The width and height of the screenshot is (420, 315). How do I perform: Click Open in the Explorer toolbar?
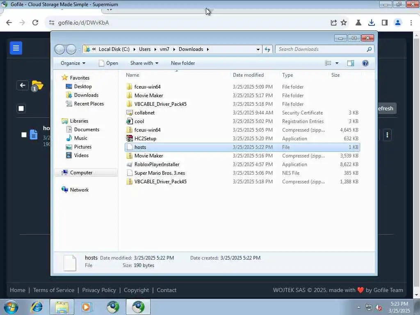click(108, 63)
